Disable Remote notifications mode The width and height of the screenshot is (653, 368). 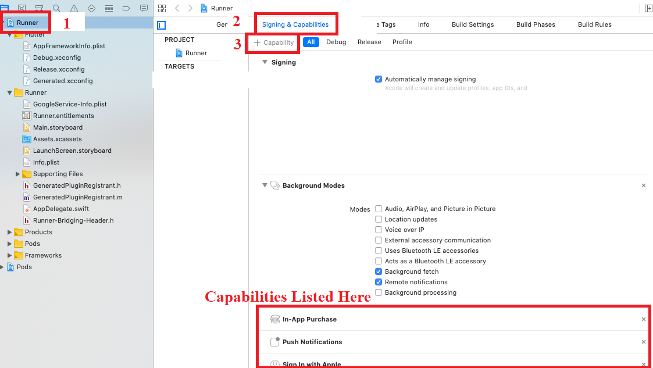(378, 282)
